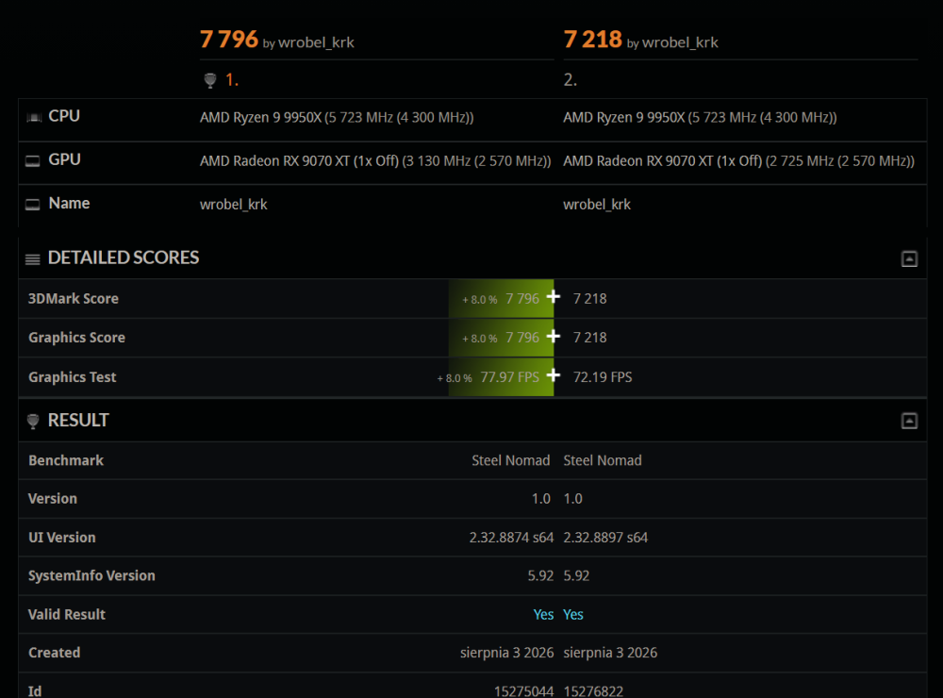Open the 7 218 score result header
Image resolution: width=943 pixels, height=698 pixels.
[592, 40]
